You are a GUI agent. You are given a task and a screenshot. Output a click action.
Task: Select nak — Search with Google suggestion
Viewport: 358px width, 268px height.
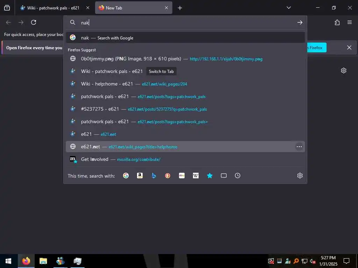[185, 38]
